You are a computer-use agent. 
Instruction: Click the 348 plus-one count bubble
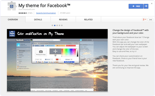pos(150,20)
